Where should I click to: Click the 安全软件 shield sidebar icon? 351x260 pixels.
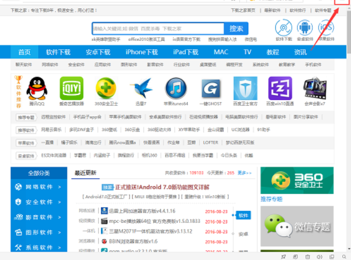pyautogui.click(x=18, y=202)
